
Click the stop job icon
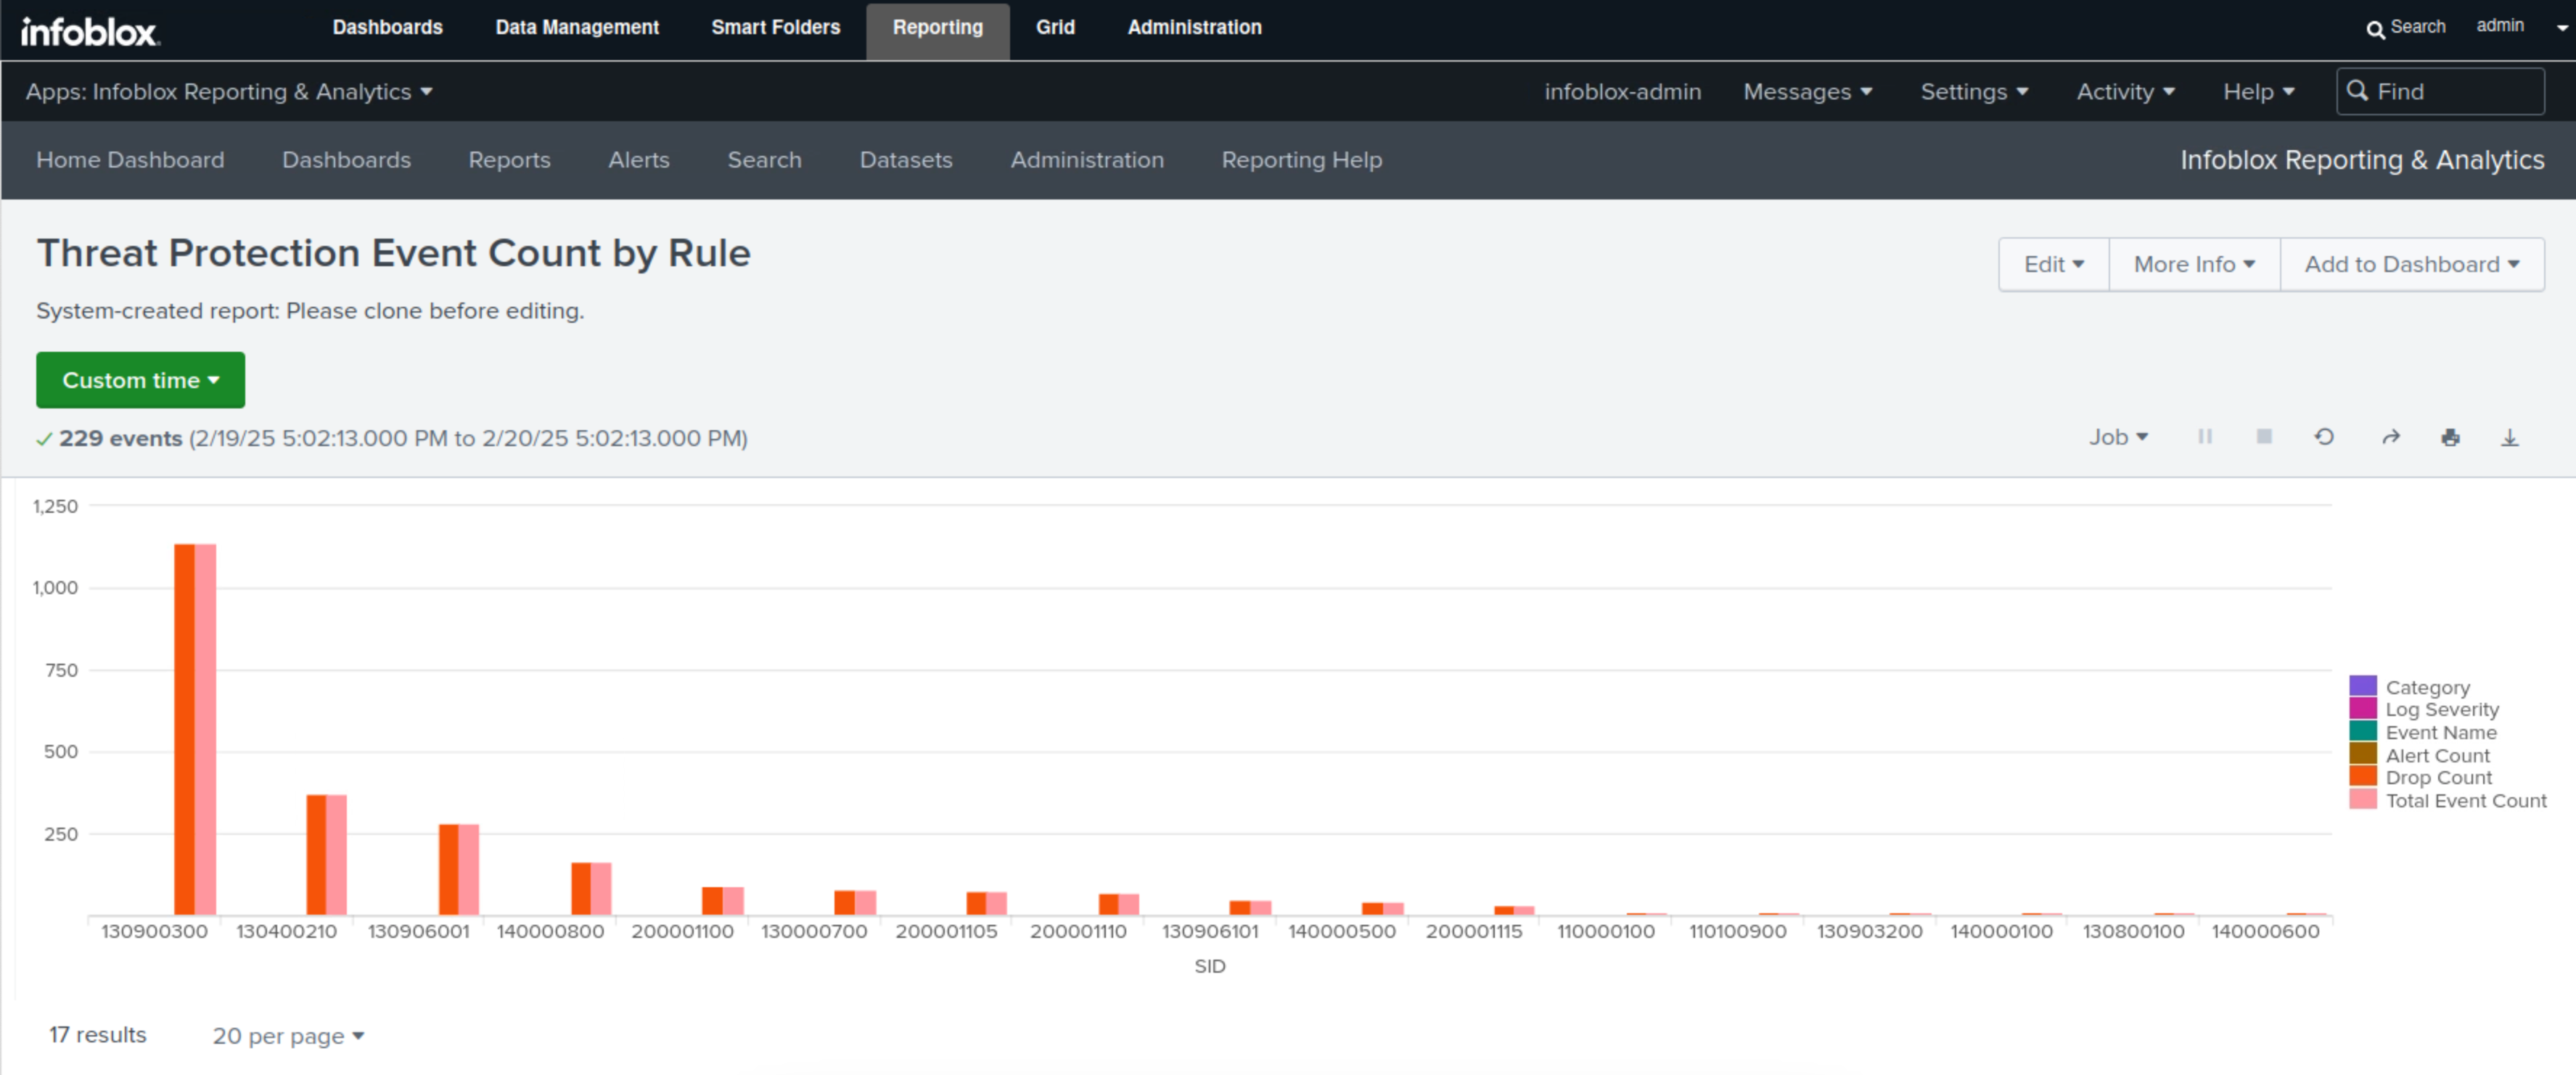tap(2264, 437)
